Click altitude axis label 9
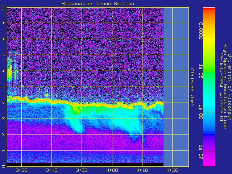232x174 pixels. point(3,23)
